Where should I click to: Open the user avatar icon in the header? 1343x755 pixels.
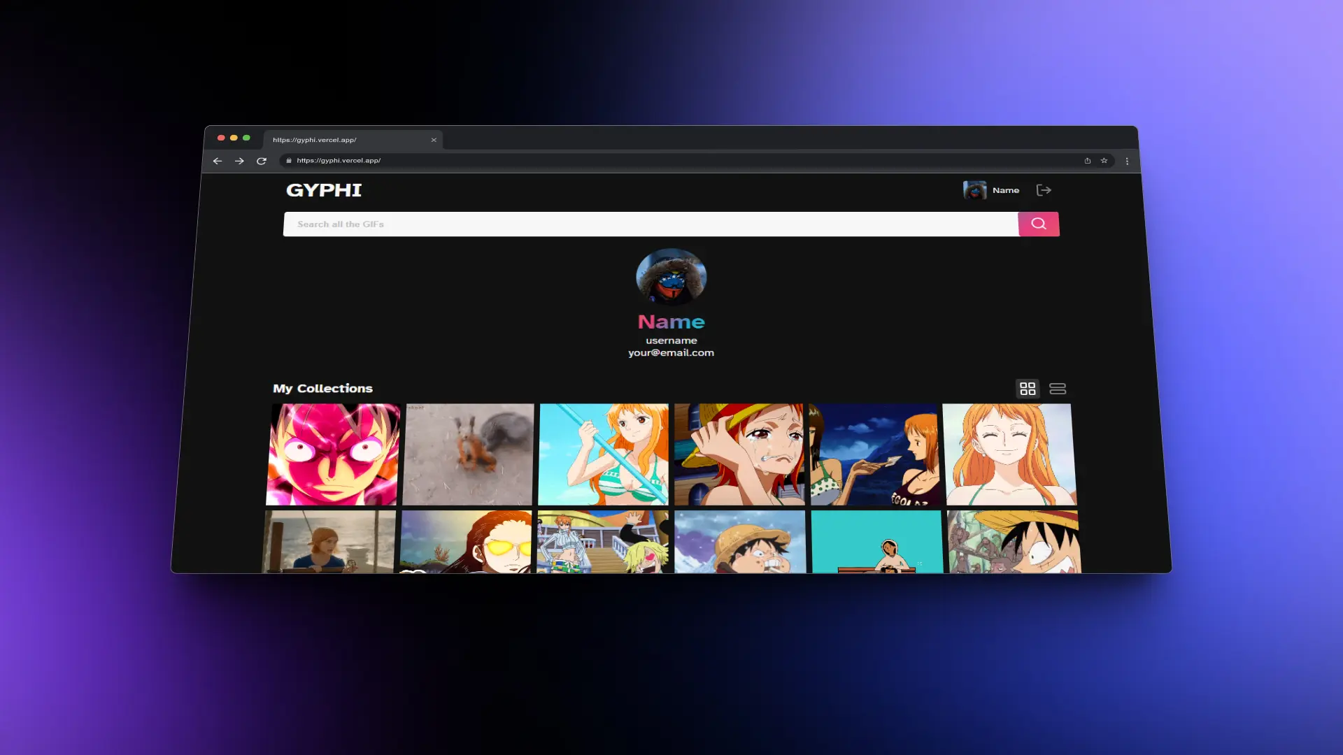click(974, 189)
